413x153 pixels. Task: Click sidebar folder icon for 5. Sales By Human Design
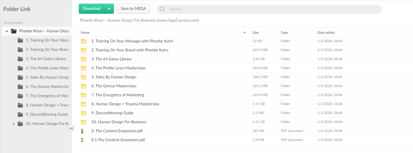tap(20, 77)
